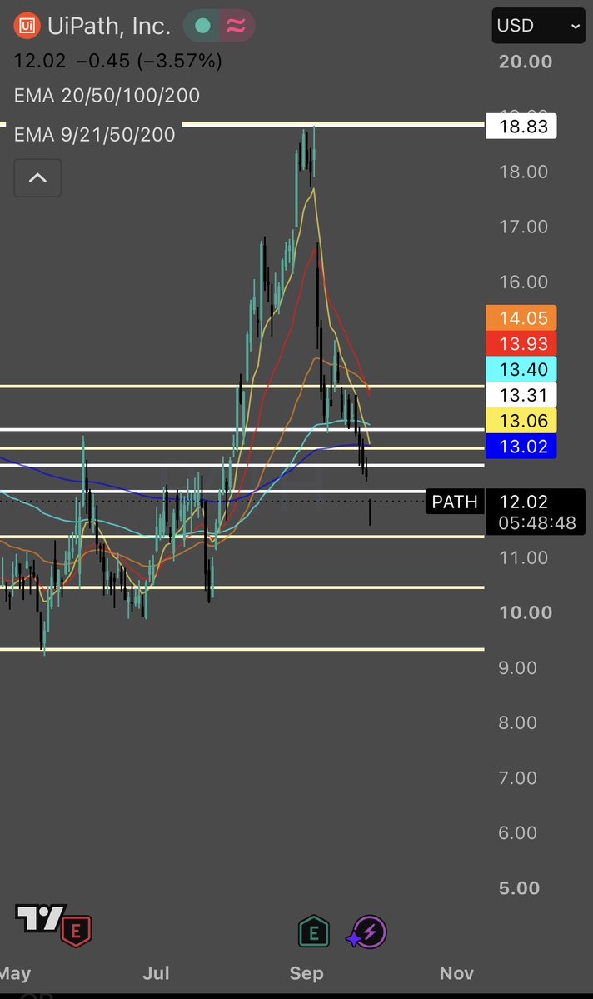Click the UiPath, Inc. symbol title
Image resolution: width=593 pixels, height=999 pixels.
click(109, 26)
